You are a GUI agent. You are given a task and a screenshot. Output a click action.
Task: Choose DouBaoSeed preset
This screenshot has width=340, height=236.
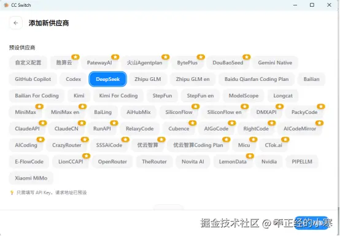[x=228, y=63]
